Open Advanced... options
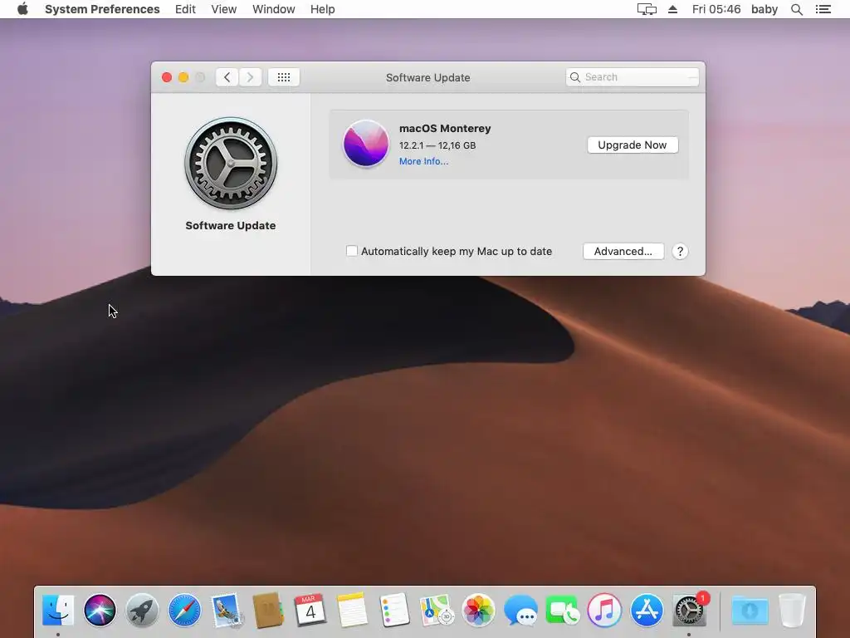 pos(623,251)
